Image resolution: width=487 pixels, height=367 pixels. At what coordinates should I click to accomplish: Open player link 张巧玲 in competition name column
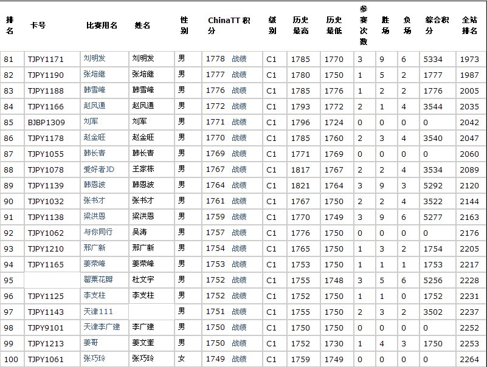tap(94, 358)
